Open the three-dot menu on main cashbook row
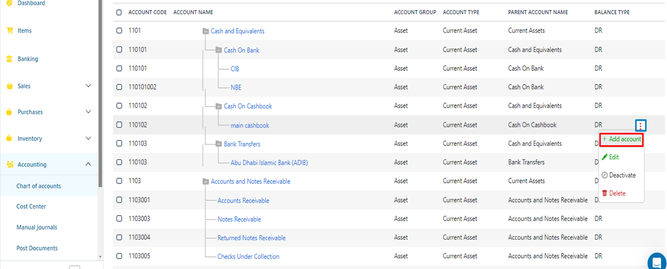The image size is (667, 269). pyautogui.click(x=641, y=125)
